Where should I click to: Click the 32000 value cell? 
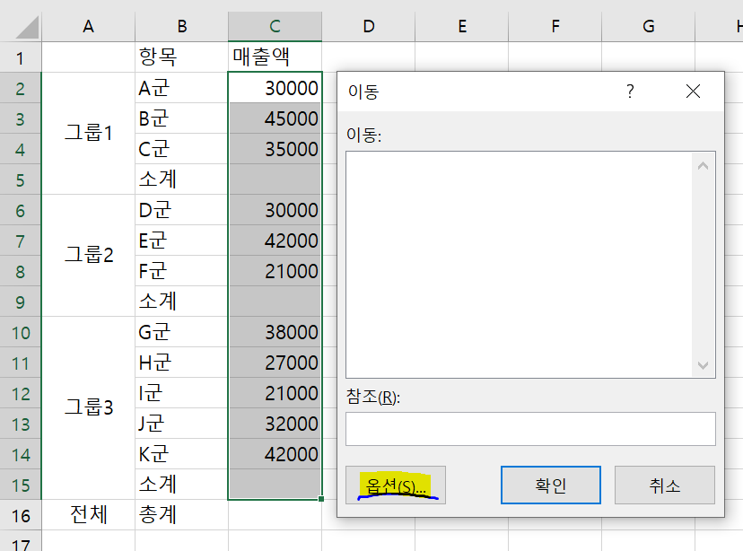point(275,424)
